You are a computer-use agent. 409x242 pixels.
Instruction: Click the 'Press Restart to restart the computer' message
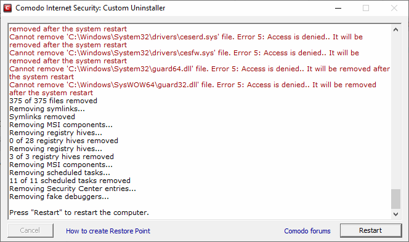(79, 213)
